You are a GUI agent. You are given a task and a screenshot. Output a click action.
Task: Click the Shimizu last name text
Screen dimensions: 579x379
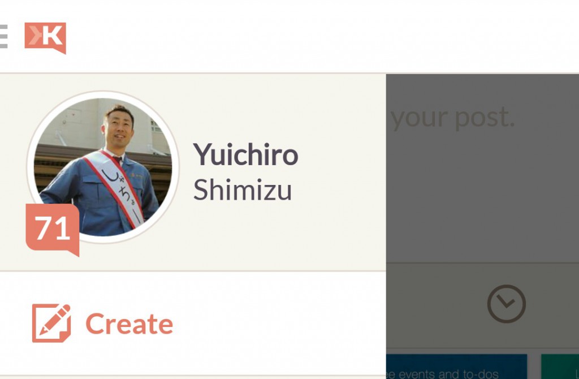243,190
